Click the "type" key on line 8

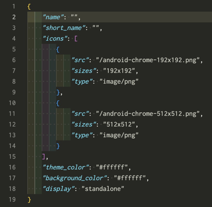pos(82,82)
